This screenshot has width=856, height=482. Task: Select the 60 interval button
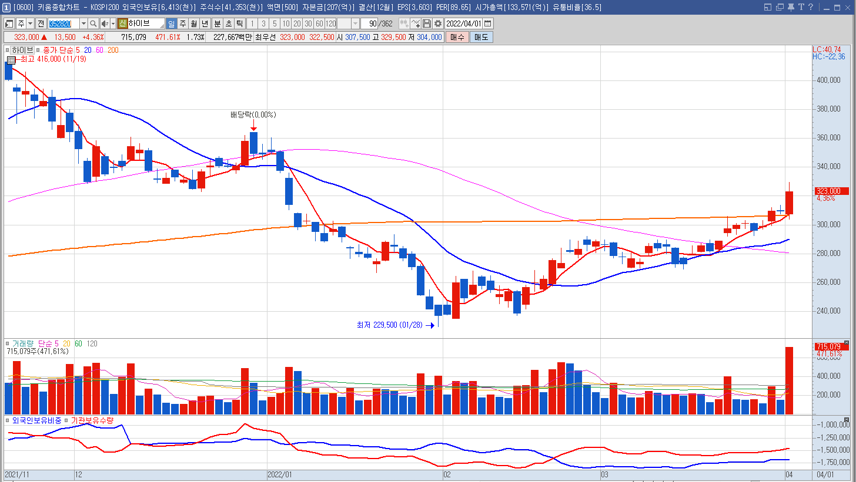tap(319, 23)
